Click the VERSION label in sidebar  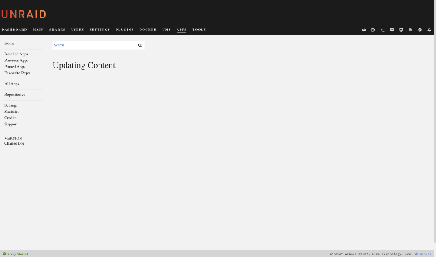(13, 138)
